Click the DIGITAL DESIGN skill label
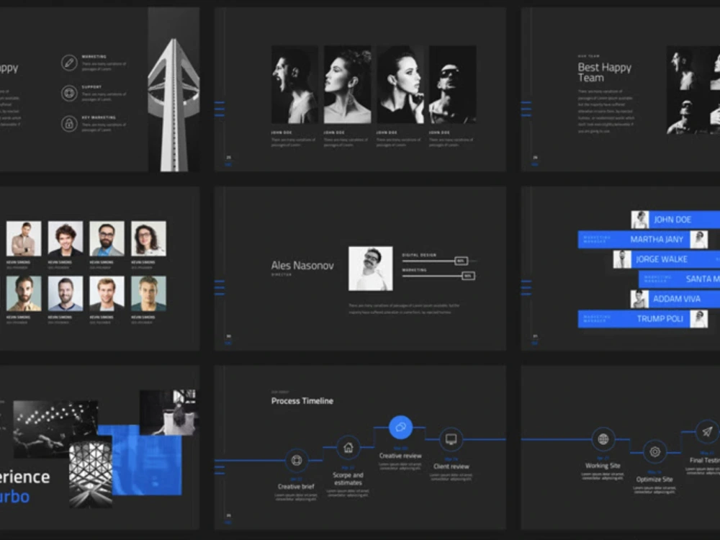This screenshot has height=540, width=720. [419, 255]
